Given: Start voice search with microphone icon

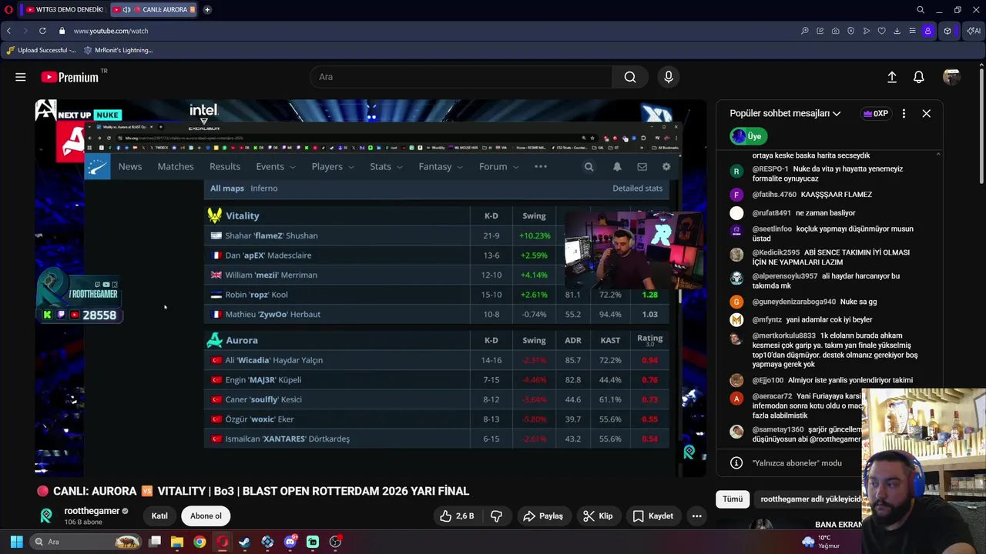Looking at the screenshot, I should 669,77.
